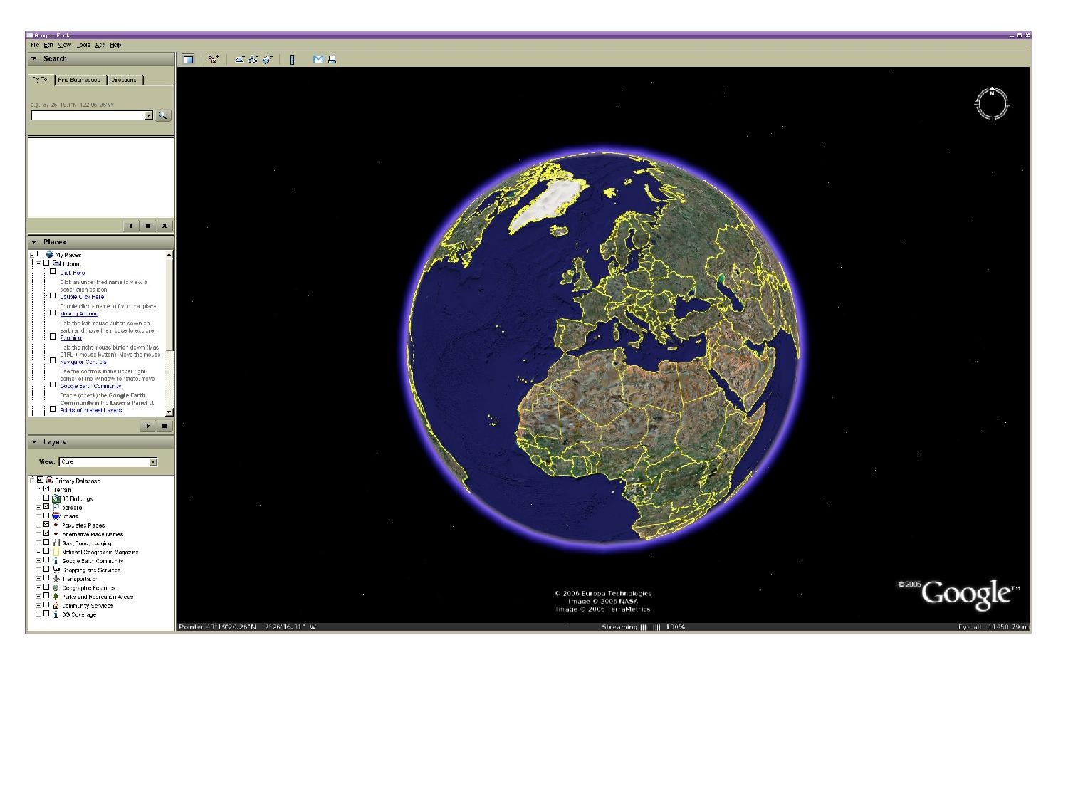The height and width of the screenshot is (801, 1068).
Task: Check the Tutorial folder checkbox
Action: tap(47, 263)
